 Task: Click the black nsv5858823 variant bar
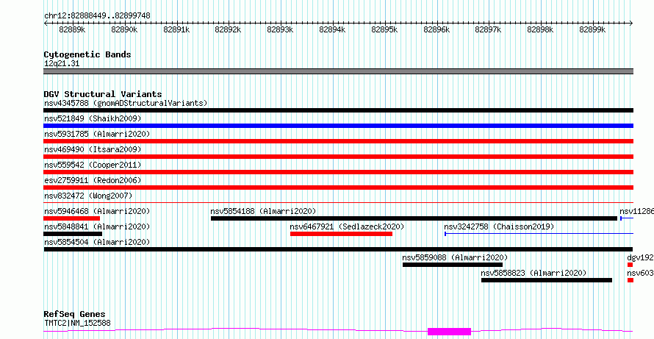click(547, 280)
